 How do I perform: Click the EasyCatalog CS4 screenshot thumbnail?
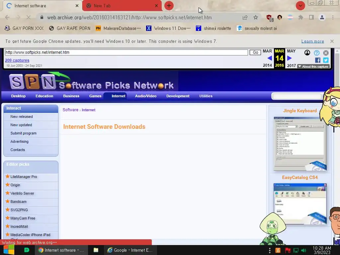pos(300,204)
